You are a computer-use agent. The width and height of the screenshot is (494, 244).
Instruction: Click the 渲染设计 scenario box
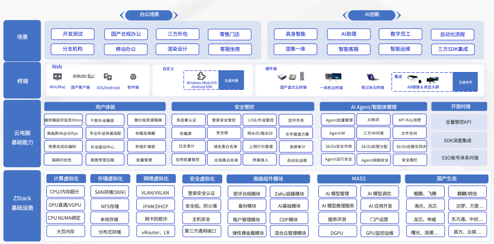click(x=177, y=49)
